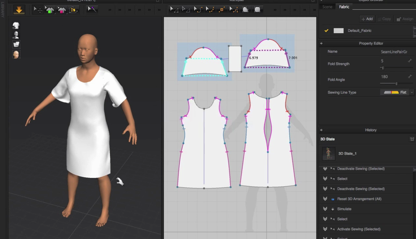
Task: Select the Select/Move tool in 3D toolbar
Action: [38, 10]
